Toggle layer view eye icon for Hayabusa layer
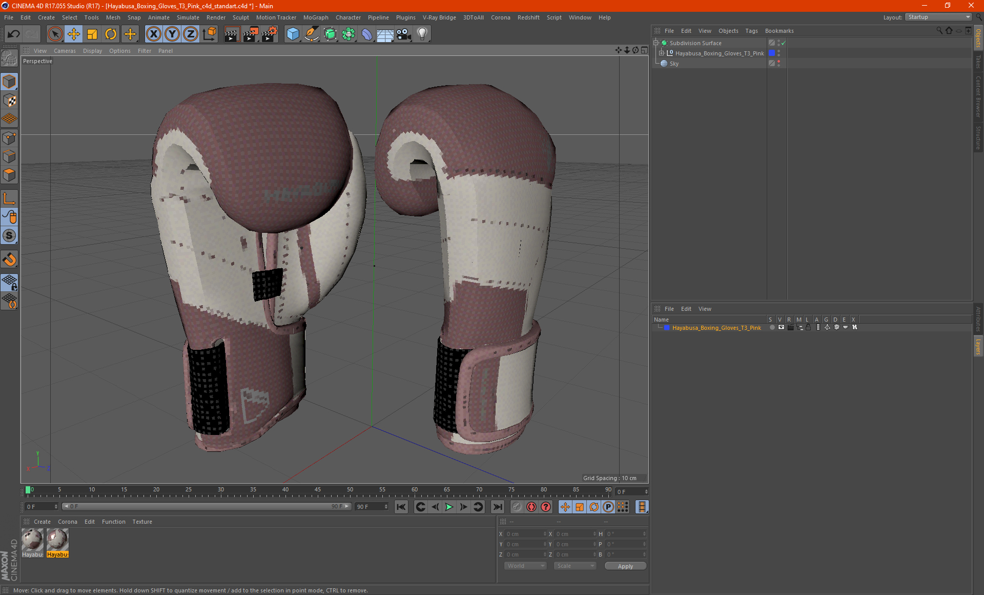This screenshot has height=595, width=984. point(781,327)
